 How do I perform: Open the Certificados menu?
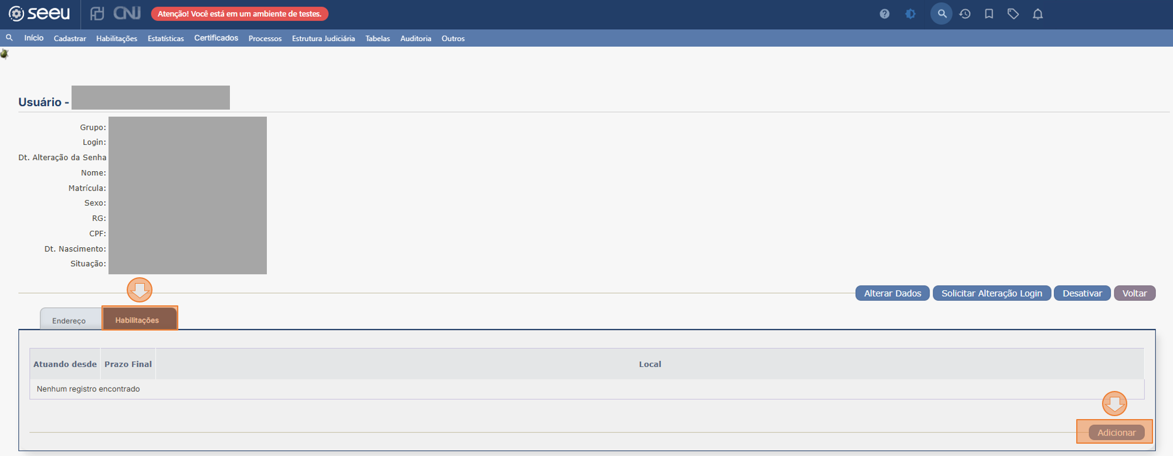[216, 38]
